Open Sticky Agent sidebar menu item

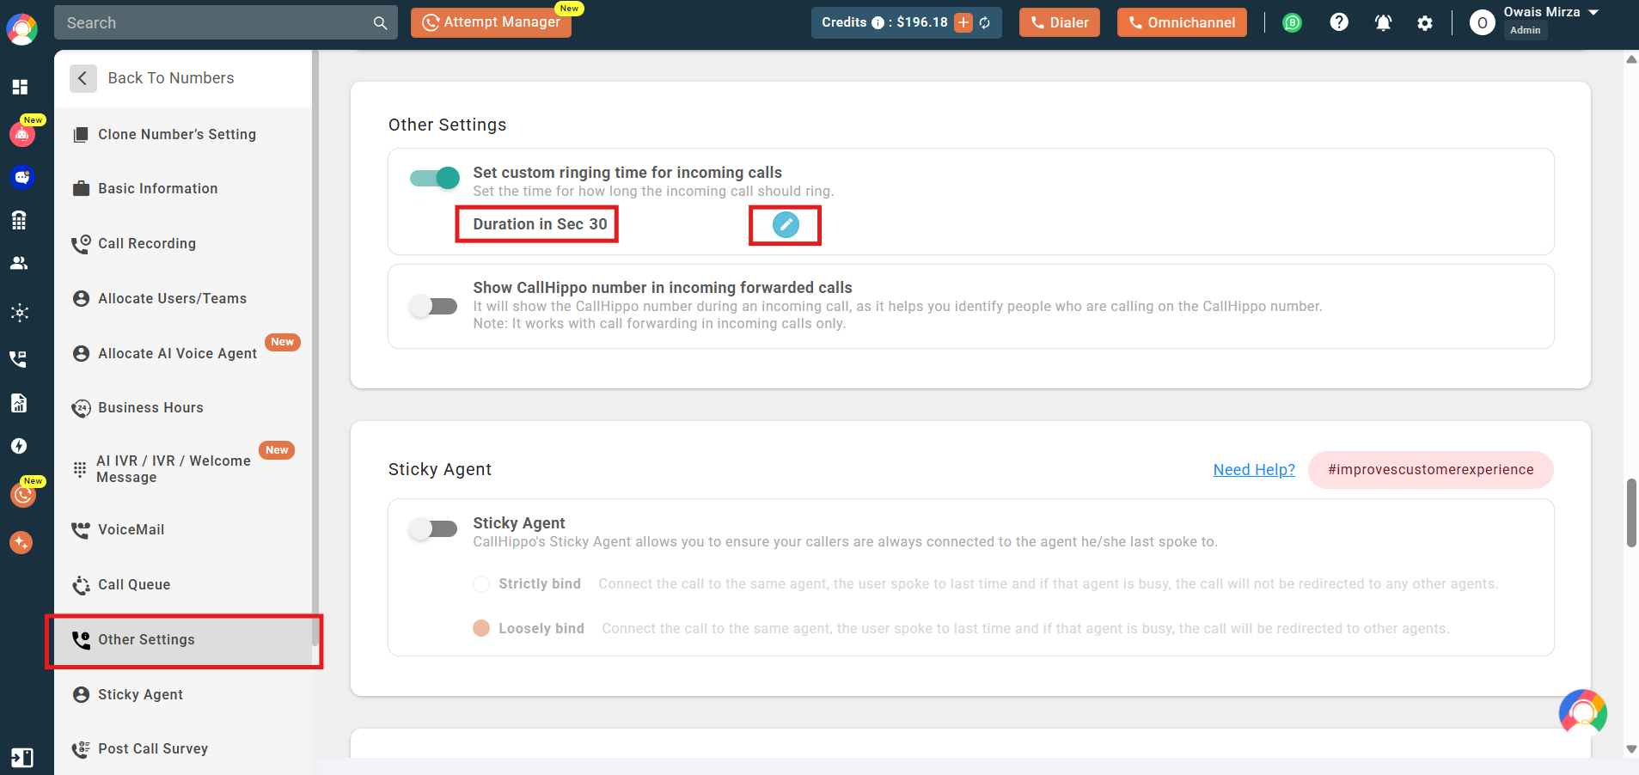pyautogui.click(x=182, y=695)
